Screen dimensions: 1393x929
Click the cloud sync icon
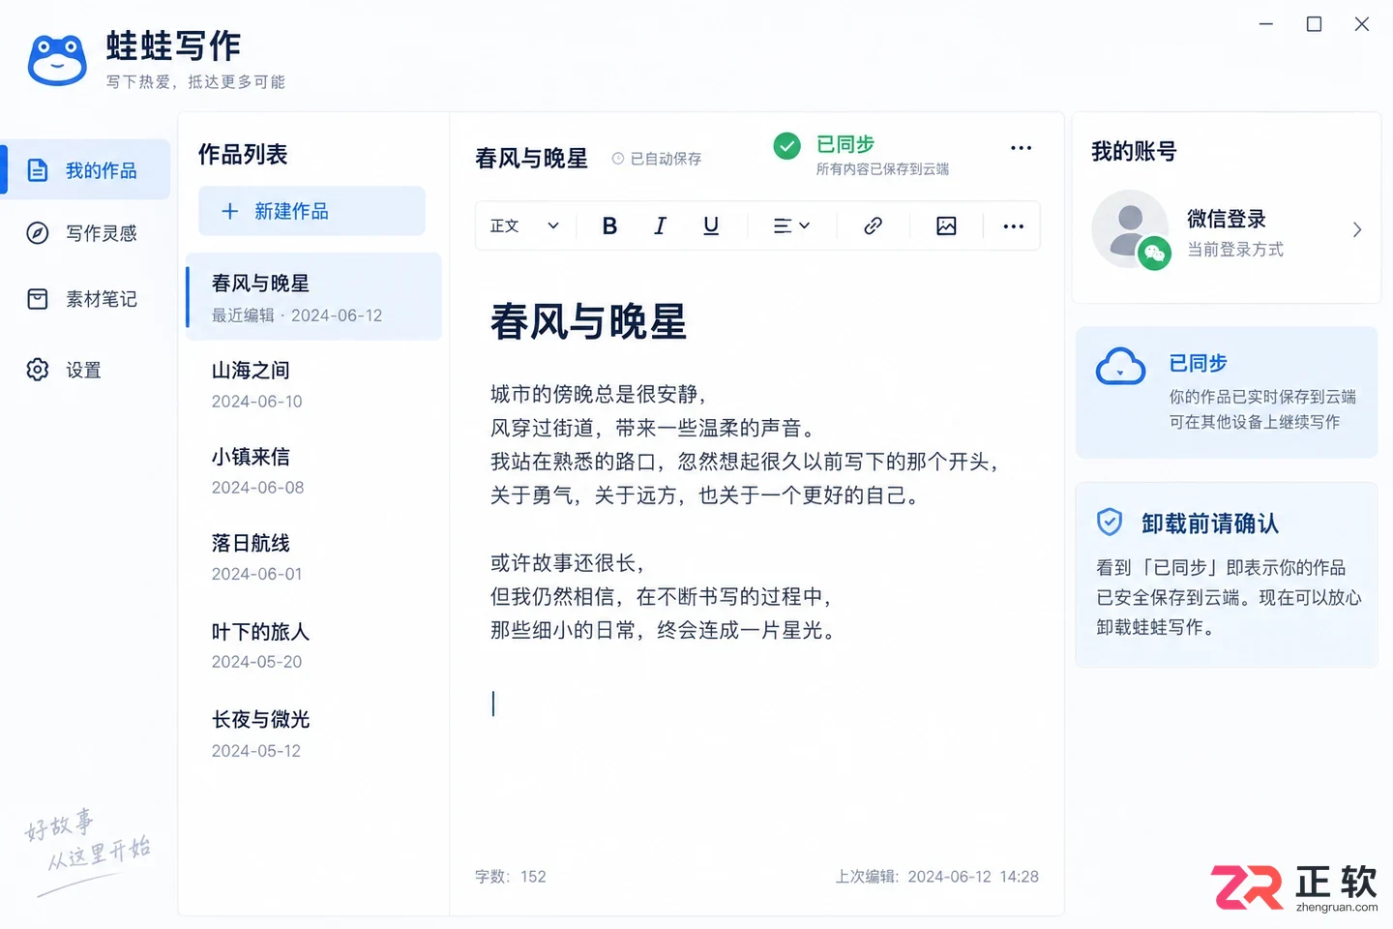[1120, 367]
